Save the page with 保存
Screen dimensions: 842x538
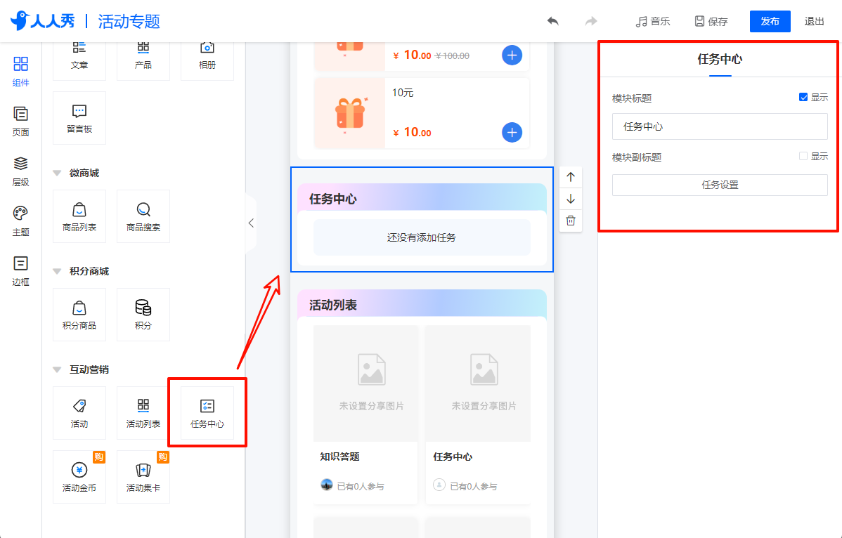711,22
